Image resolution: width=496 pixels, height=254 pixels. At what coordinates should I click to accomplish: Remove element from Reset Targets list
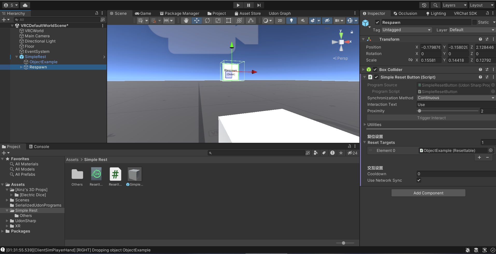(x=487, y=157)
